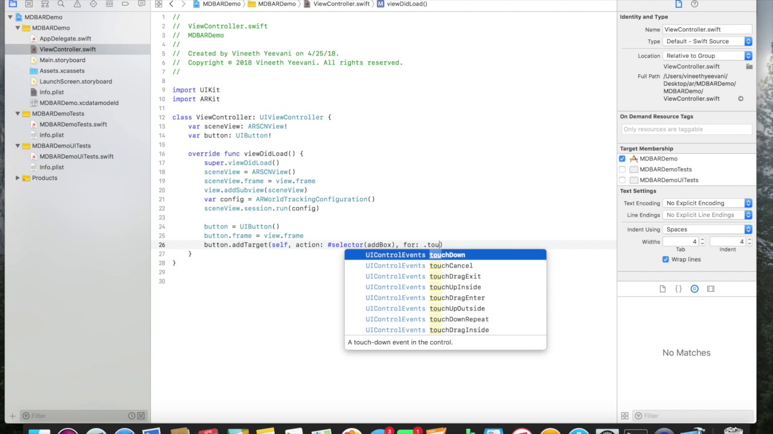Image resolution: width=773 pixels, height=434 pixels.
Task: Open the Indent Using Spaces dropdown
Action: 707,229
